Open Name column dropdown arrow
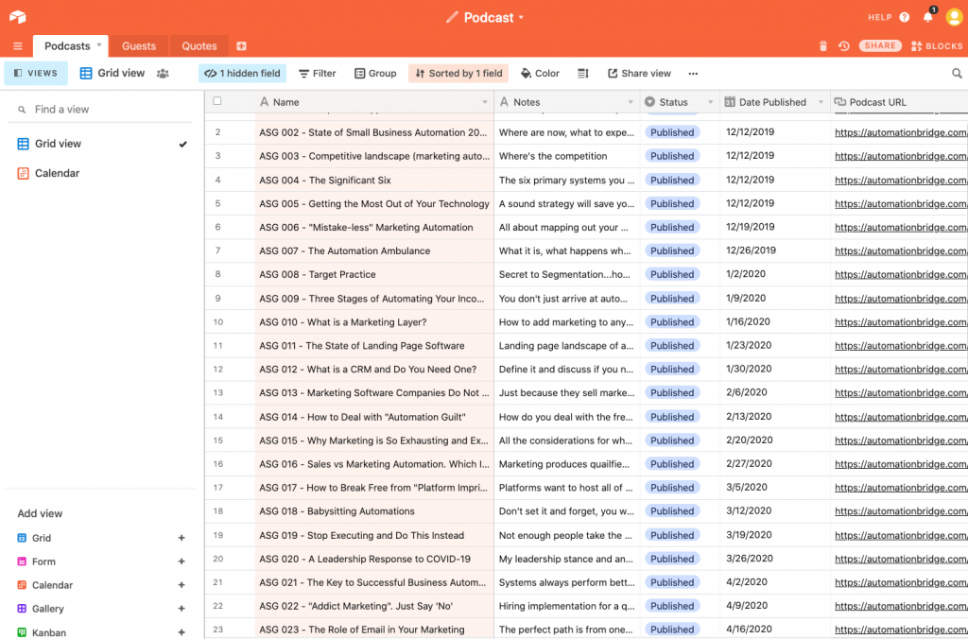 tap(485, 102)
